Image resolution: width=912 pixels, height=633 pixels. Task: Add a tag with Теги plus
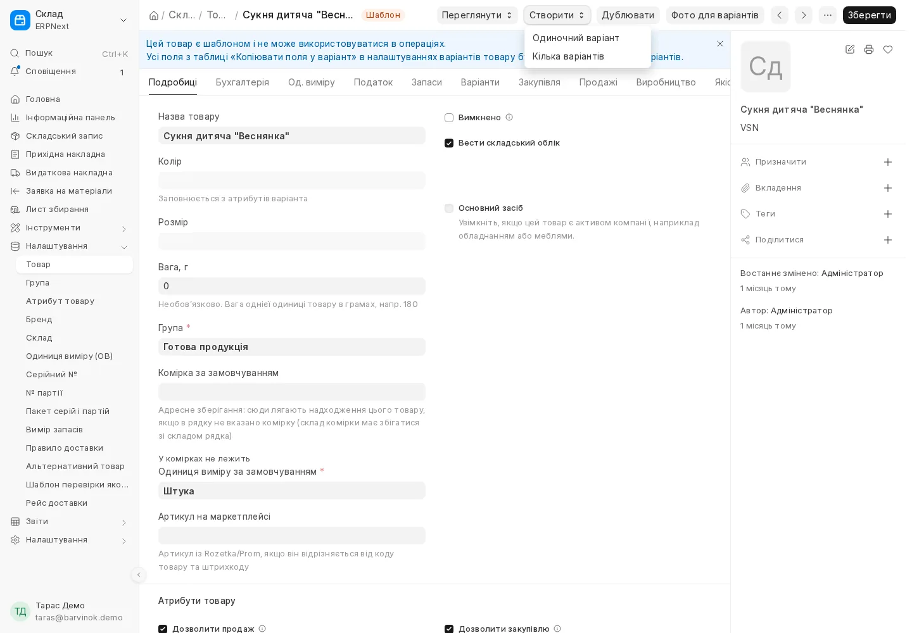click(888, 214)
